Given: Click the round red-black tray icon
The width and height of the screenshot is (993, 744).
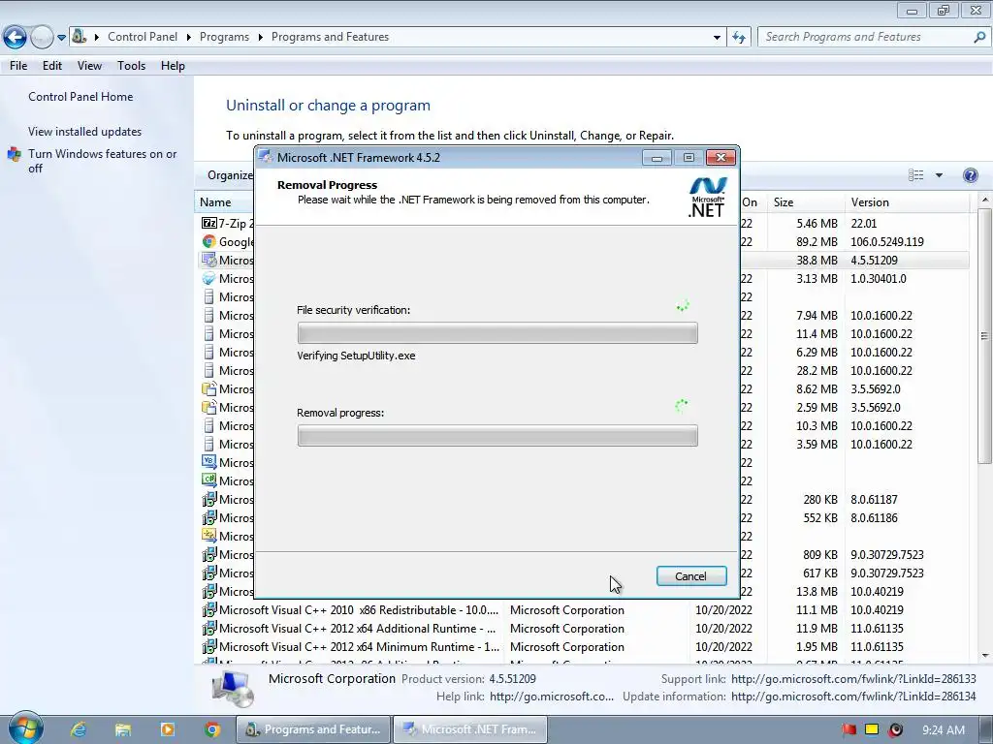Looking at the screenshot, I should point(895,729).
